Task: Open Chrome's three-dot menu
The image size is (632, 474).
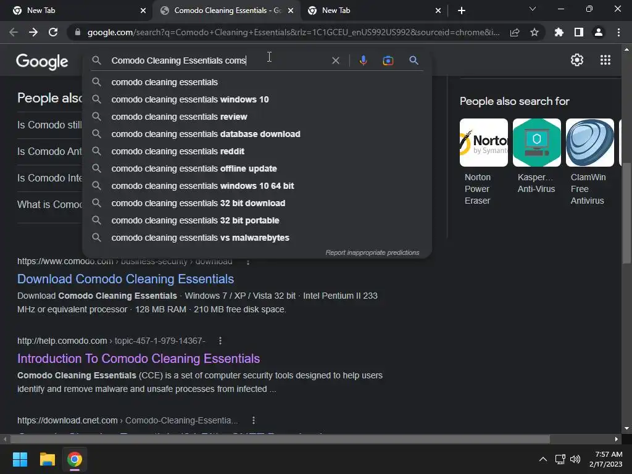Action: point(618,32)
